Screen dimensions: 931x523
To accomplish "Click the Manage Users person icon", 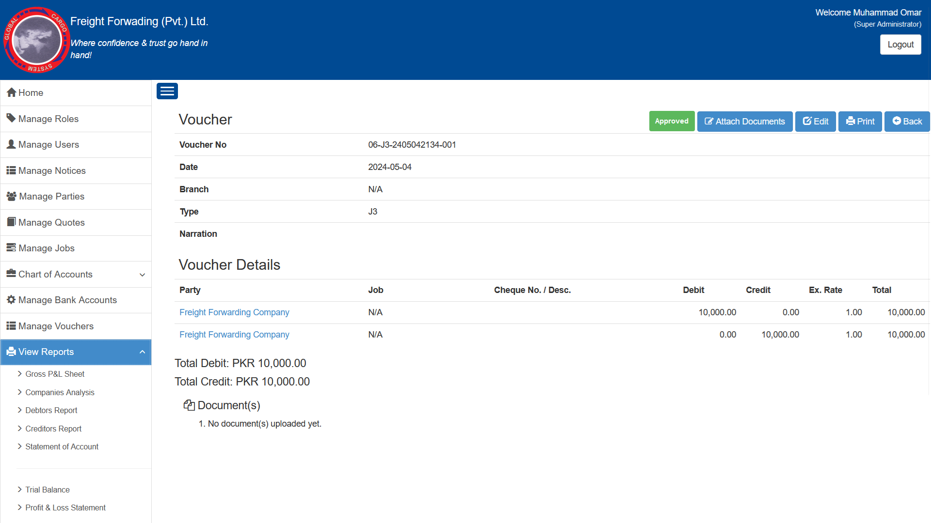I will (x=11, y=144).
